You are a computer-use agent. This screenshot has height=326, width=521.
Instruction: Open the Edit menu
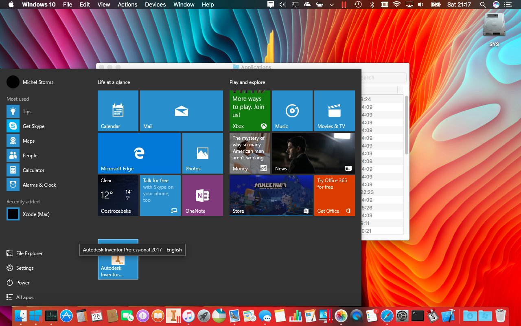(x=85, y=4)
